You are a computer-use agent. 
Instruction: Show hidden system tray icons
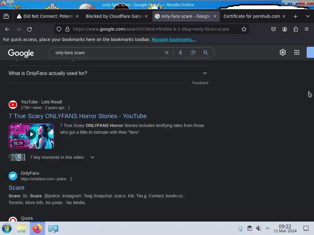point(267,228)
